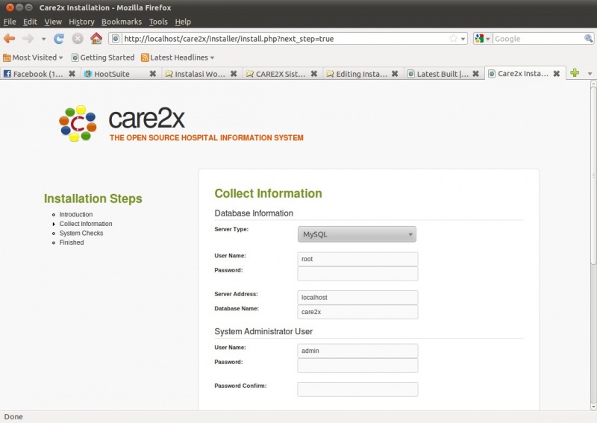Open the Bookmarks menu
The image size is (597, 423).
121,22
